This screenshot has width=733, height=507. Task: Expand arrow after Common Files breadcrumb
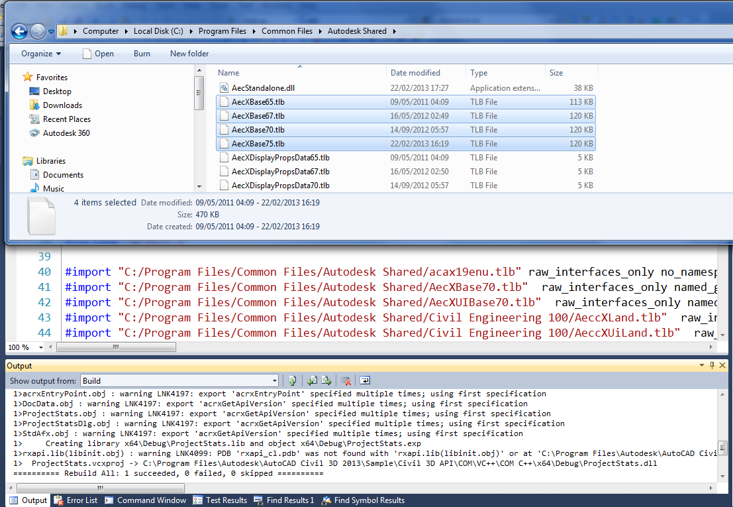click(320, 31)
